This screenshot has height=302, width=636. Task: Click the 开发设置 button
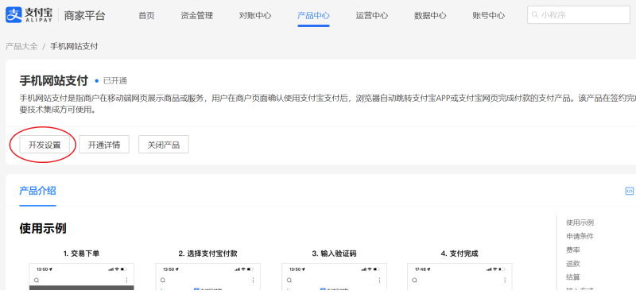pyautogui.click(x=45, y=145)
